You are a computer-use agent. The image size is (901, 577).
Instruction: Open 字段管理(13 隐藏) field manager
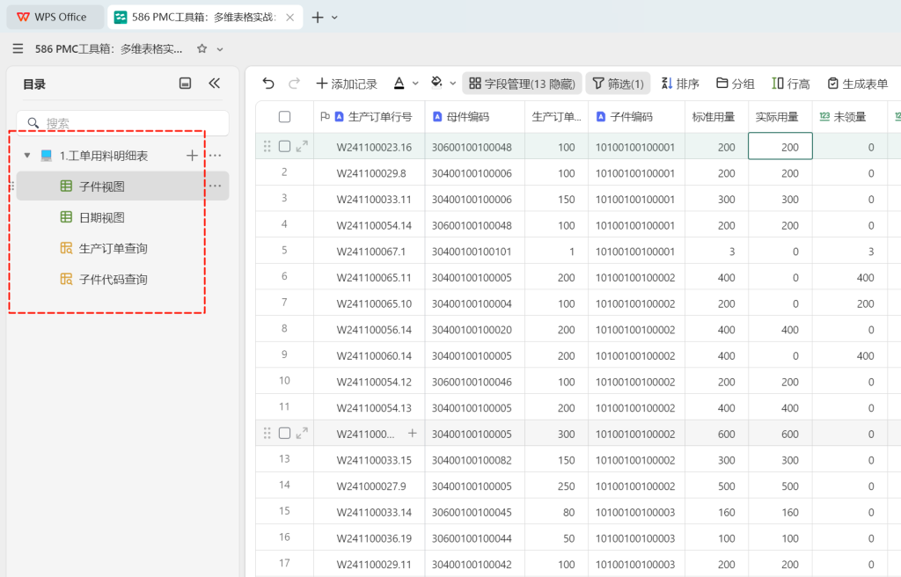click(522, 84)
